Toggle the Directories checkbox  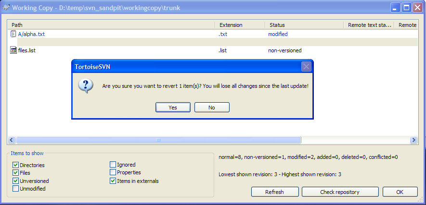(16, 165)
